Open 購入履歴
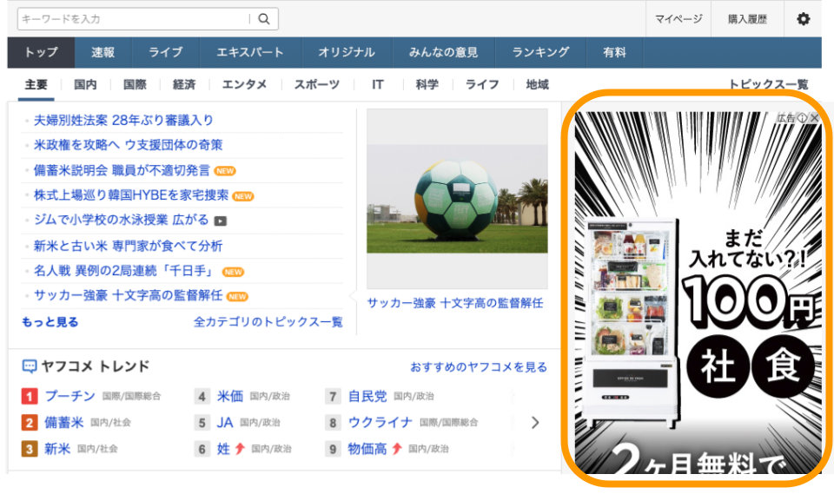Screen dimensions: 834x494 pos(747,19)
